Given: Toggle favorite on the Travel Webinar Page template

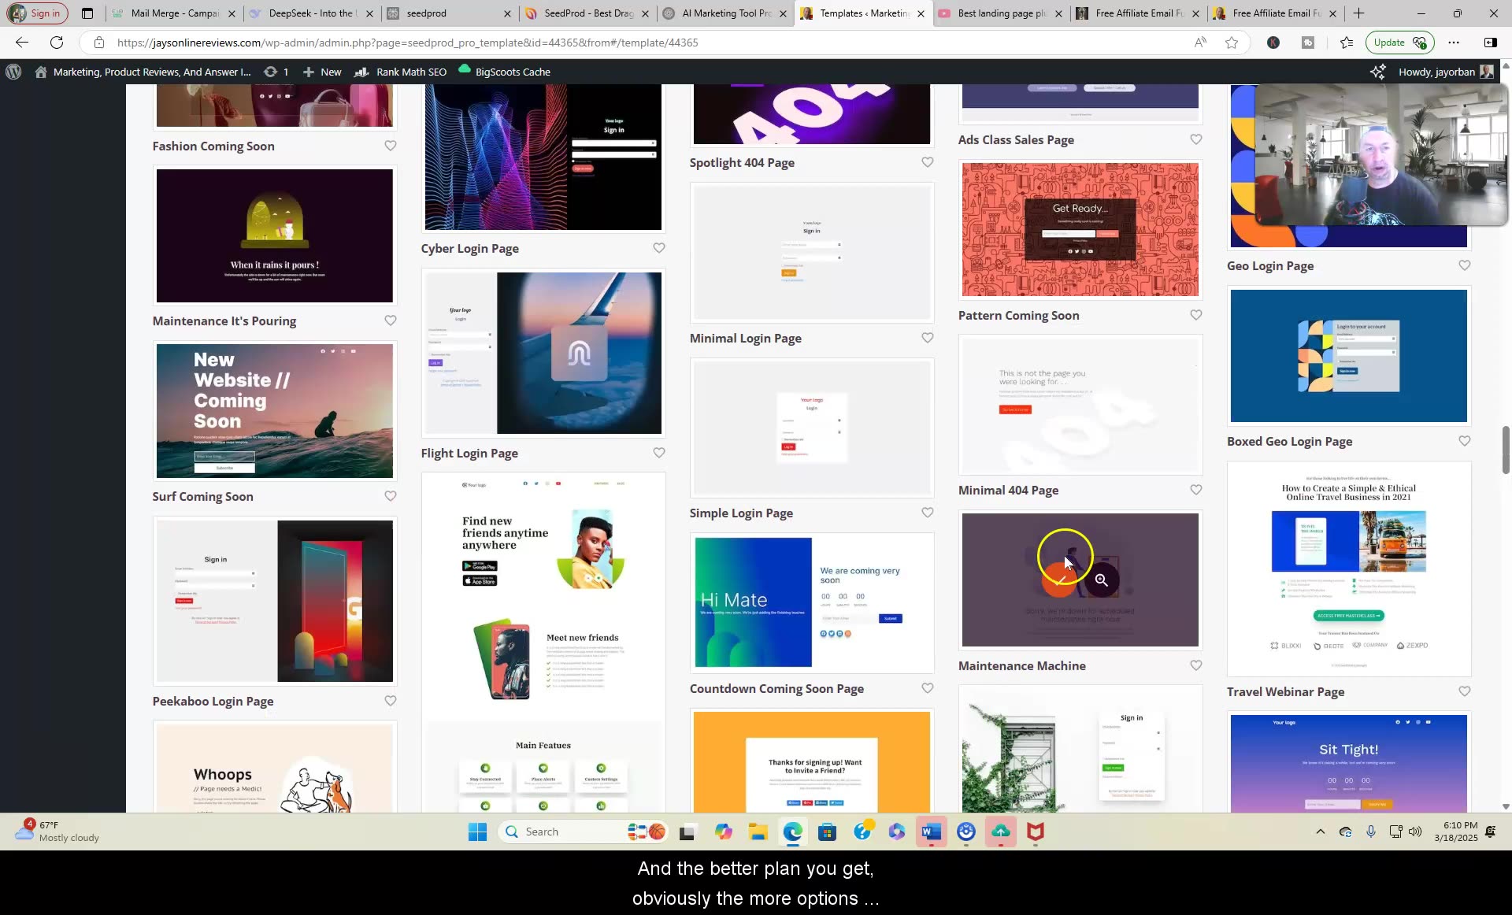Looking at the screenshot, I should click(1464, 692).
